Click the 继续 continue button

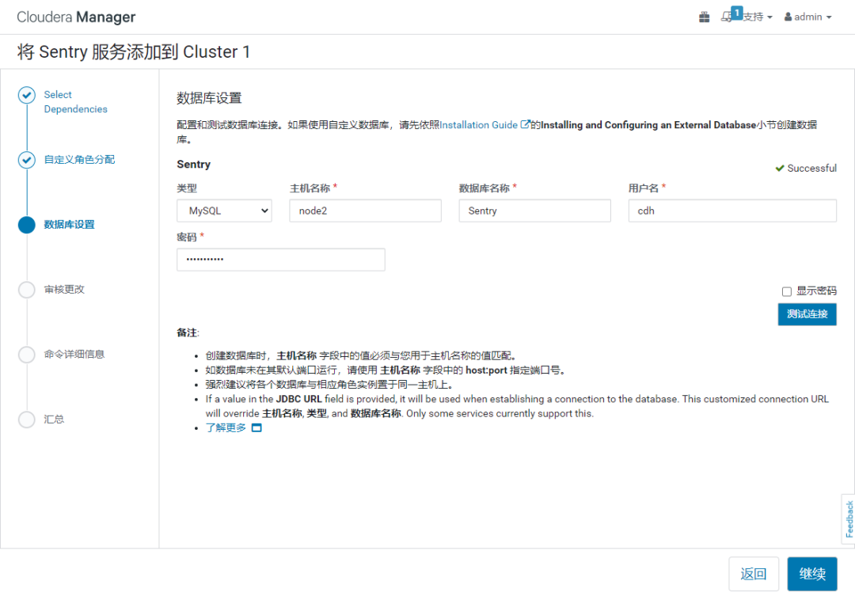(x=812, y=574)
